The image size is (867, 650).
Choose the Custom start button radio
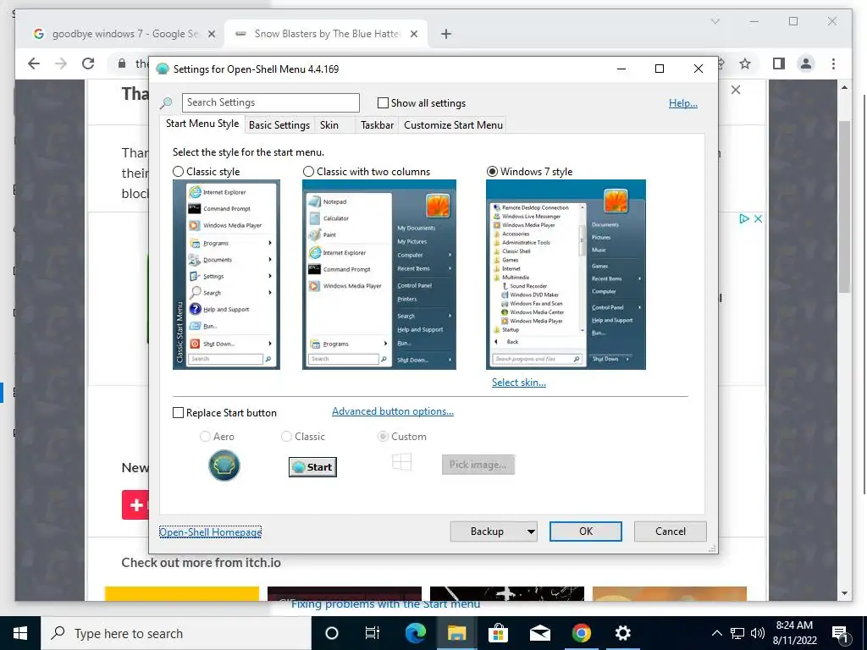383,436
